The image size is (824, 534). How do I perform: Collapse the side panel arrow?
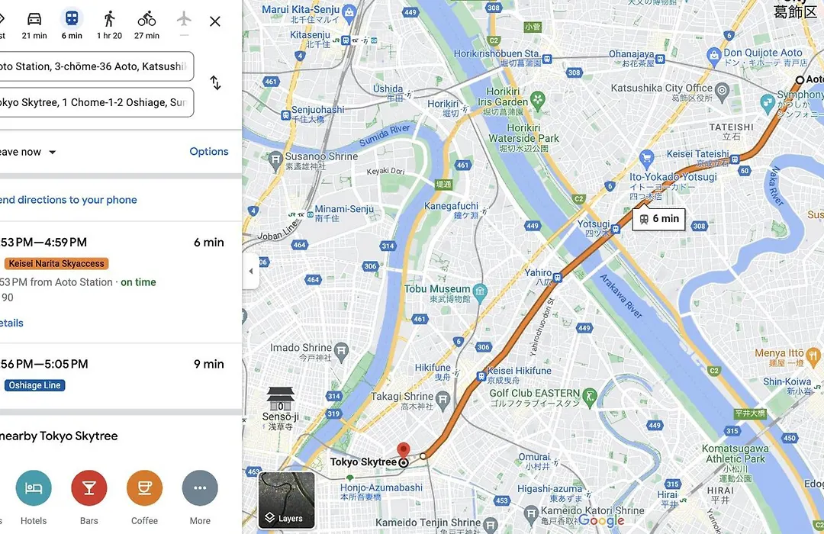(x=251, y=272)
